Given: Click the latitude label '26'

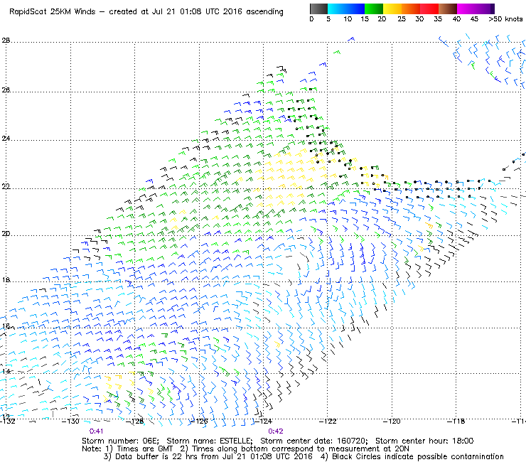Looking at the screenshot, I should coord(6,90).
